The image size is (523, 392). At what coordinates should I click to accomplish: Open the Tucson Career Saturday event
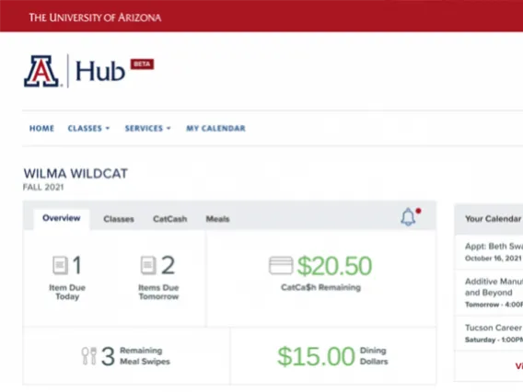coord(489,333)
